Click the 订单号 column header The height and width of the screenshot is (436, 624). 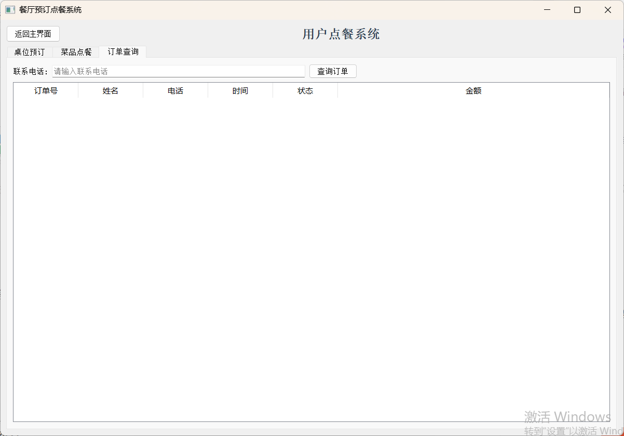pyautogui.click(x=46, y=90)
